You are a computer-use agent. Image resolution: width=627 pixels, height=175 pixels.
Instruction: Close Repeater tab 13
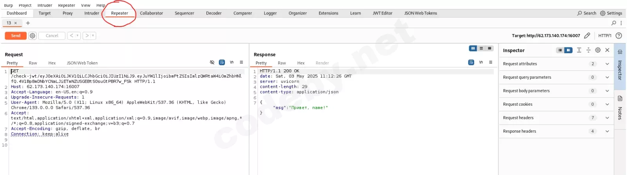pos(16,23)
